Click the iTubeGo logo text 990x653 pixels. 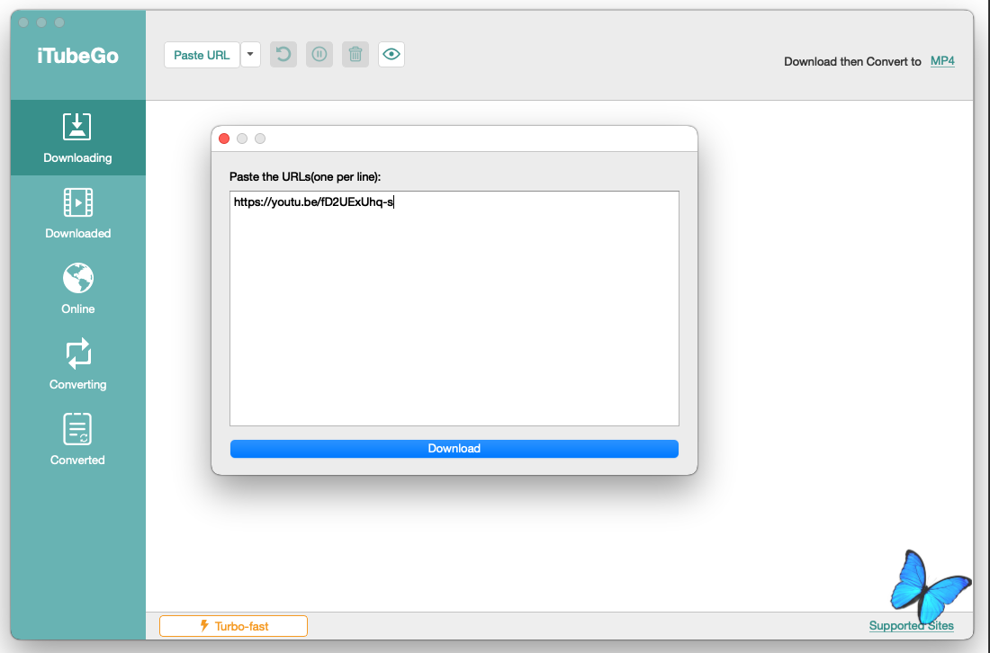pos(77,56)
